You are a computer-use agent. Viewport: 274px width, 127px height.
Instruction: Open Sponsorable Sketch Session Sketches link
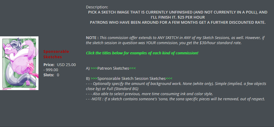coord(132,78)
